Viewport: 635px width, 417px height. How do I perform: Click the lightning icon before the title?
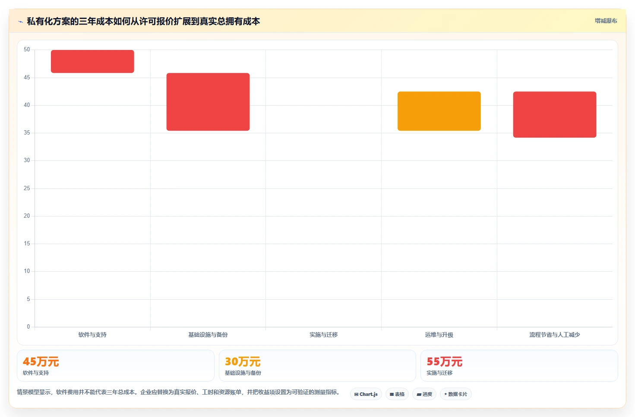[20, 22]
